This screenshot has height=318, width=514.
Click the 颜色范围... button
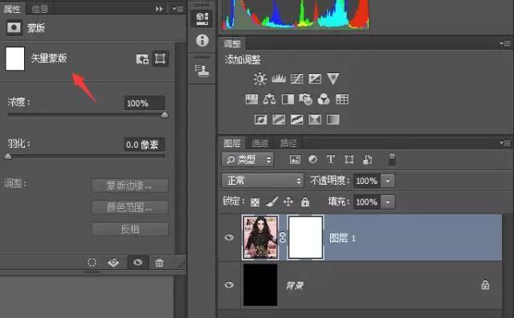coord(130,207)
